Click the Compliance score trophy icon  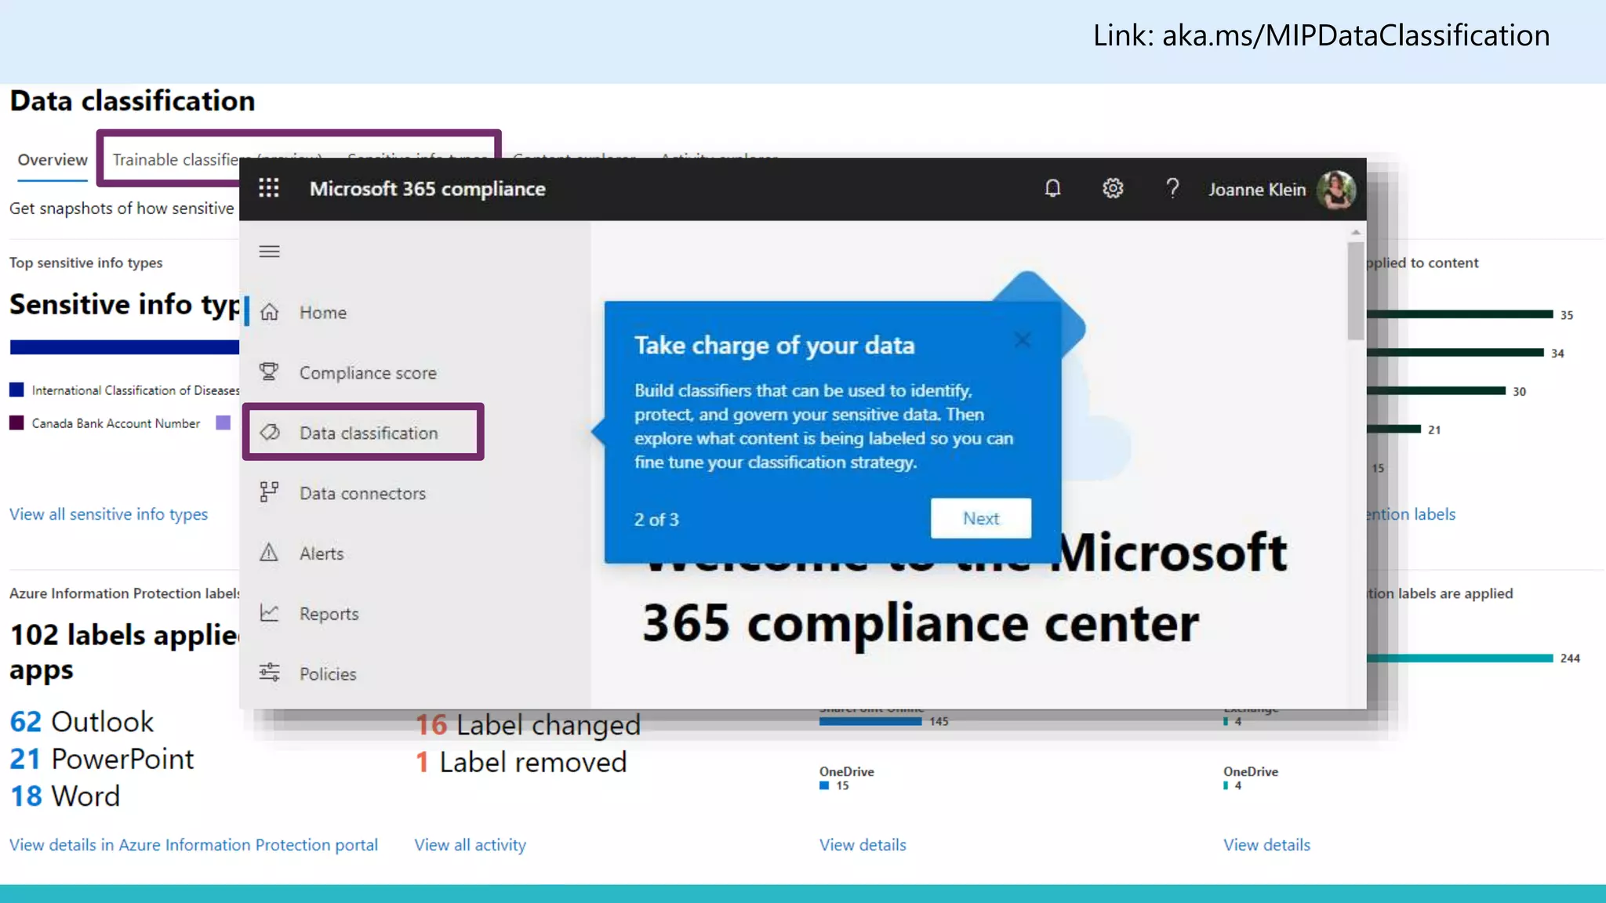[x=269, y=372]
